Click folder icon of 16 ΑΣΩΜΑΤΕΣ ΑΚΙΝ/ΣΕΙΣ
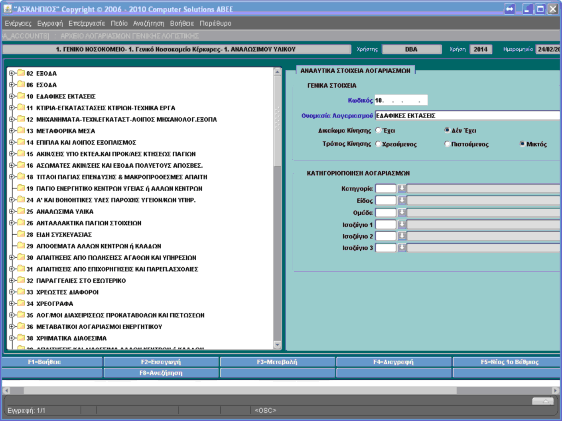The height and width of the screenshot is (421, 562). [x=21, y=165]
